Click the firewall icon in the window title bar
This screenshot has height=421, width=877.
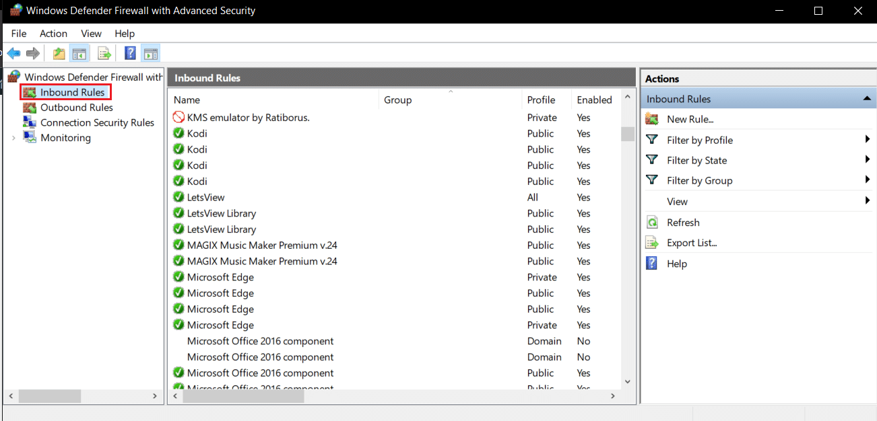click(15, 11)
